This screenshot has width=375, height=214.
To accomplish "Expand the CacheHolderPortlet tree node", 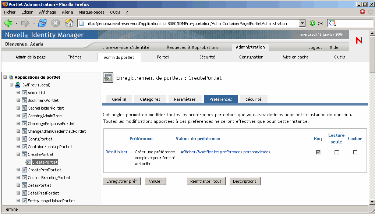I will click(x=18, y=108).
